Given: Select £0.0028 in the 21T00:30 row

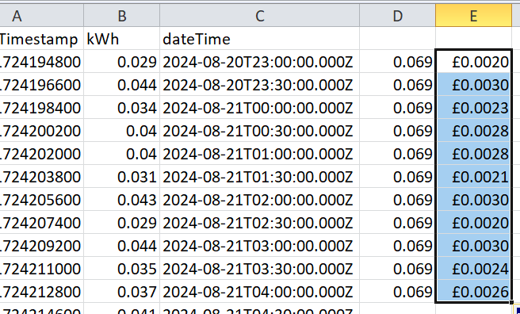Looking at the screenshot, I should 473,131.
